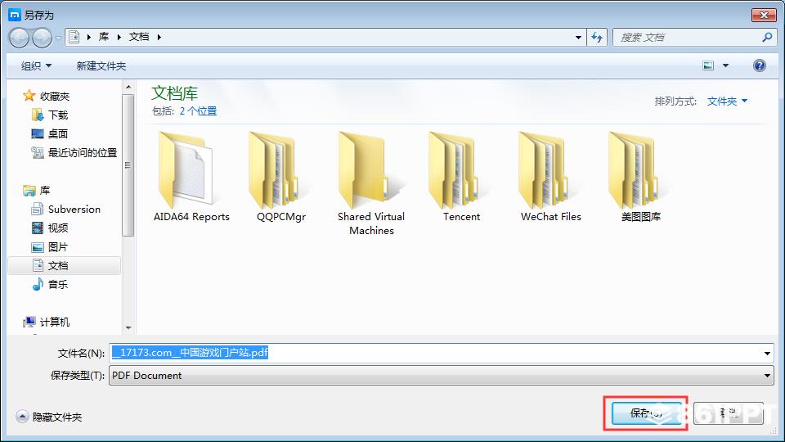Open 音乐 library
Viewport: 785px width, 442px height.
click(50, 285)
